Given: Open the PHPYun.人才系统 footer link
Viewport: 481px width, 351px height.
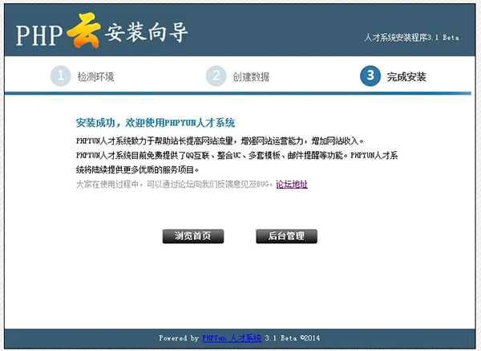Looking at the screenshot, I should click(232, 338).
